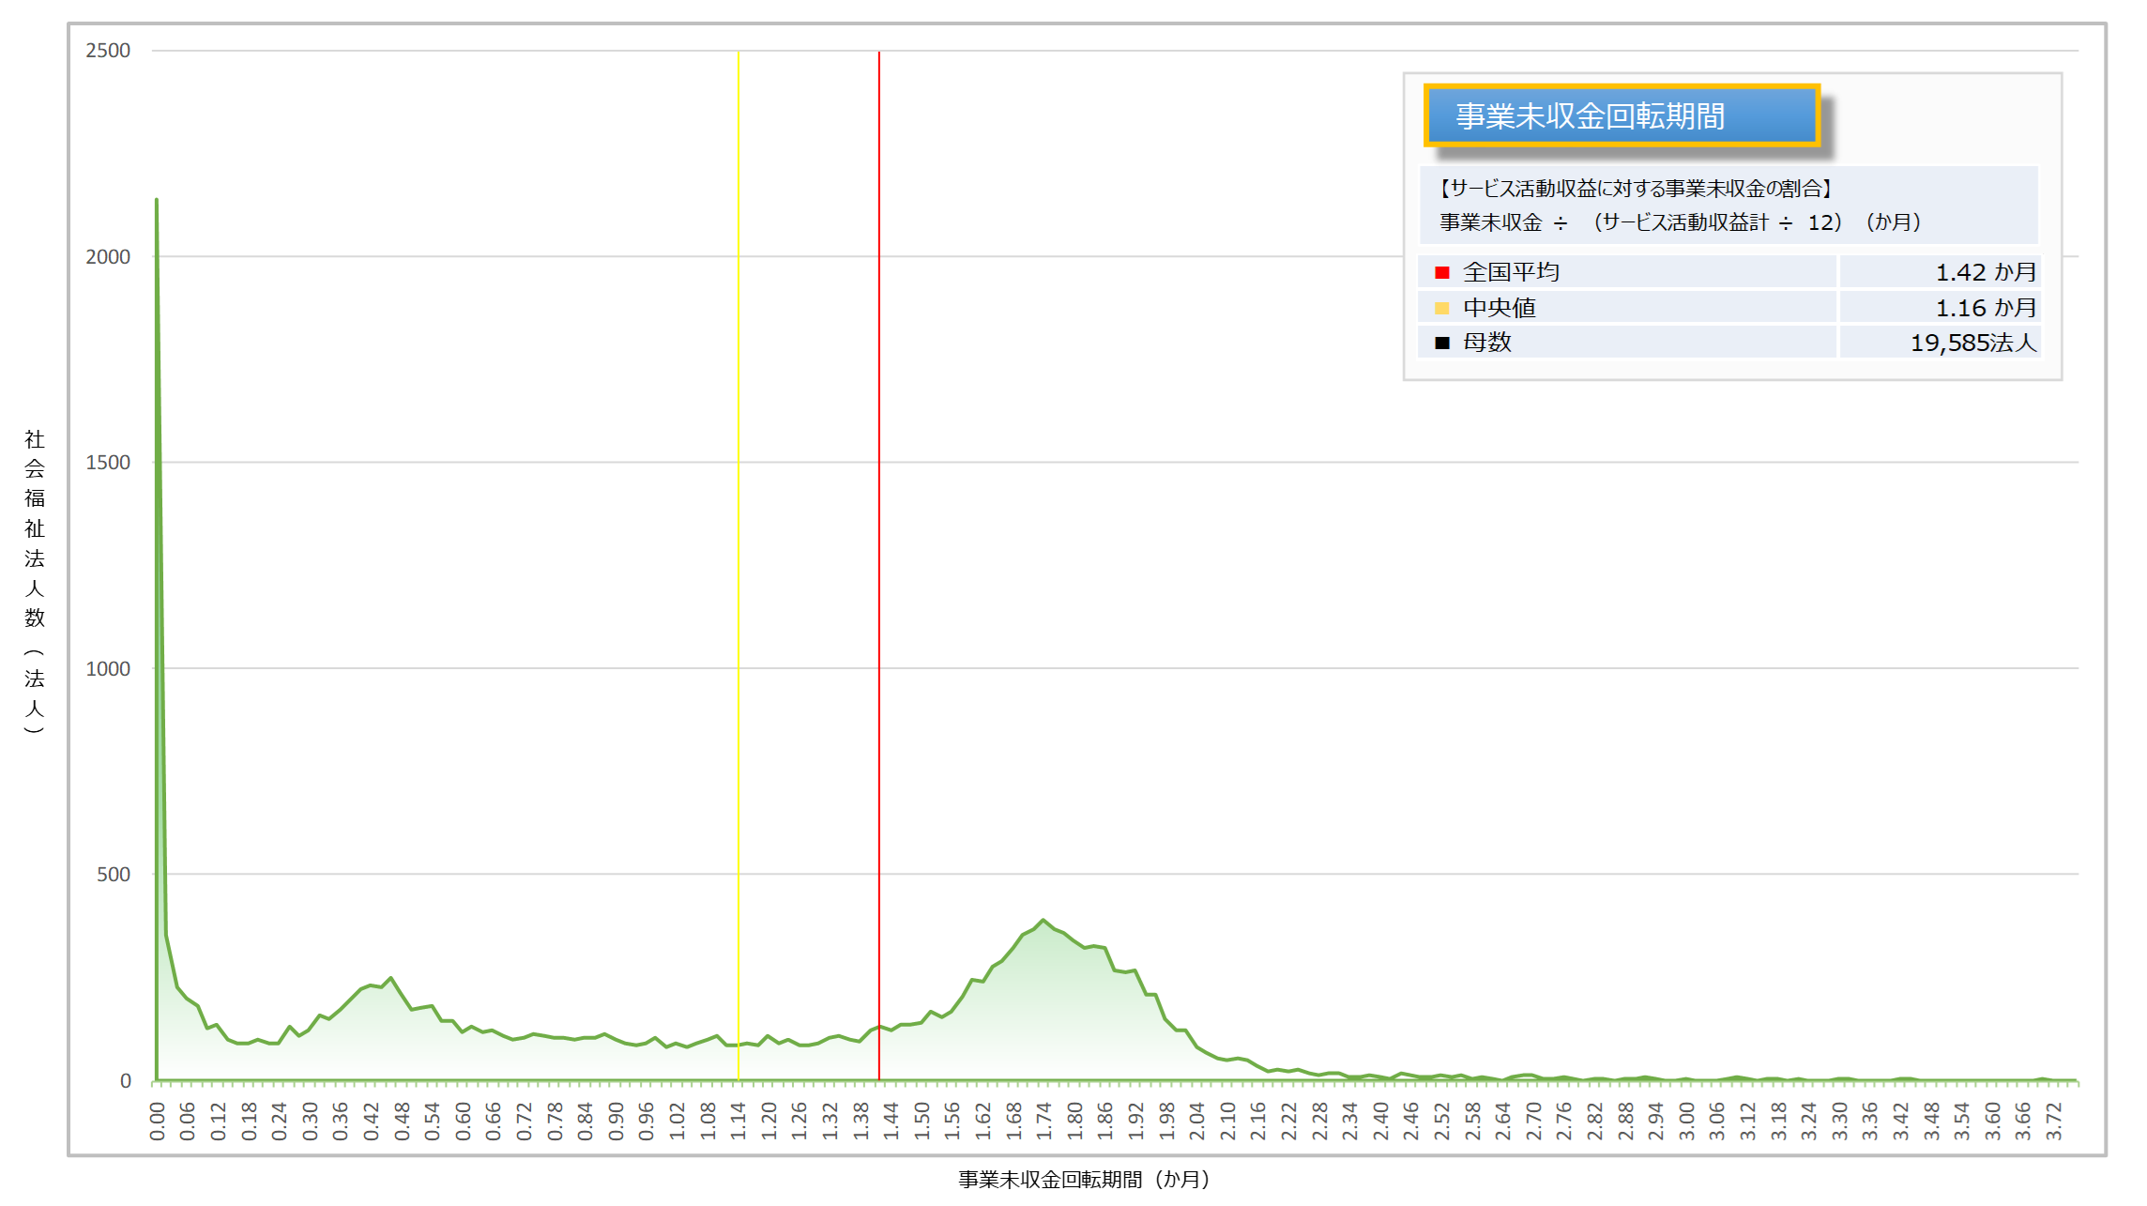
Task: Click the x-axis tick label 1.74
Action: (x=1044, y=1122)
